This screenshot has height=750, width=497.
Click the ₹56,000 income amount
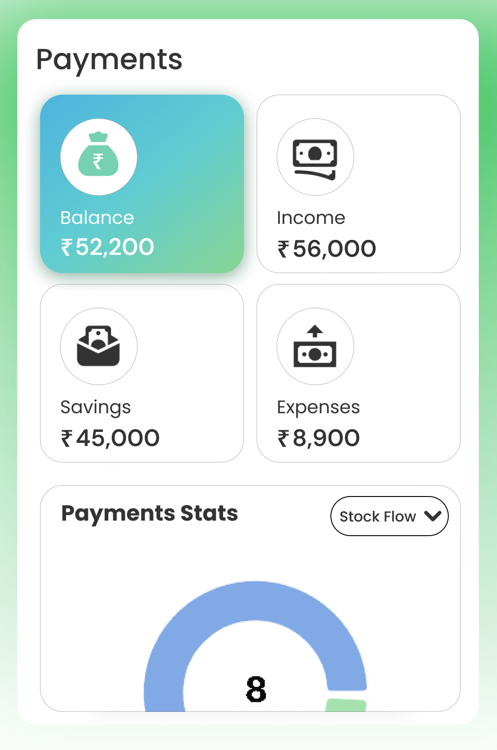[327, 249]
